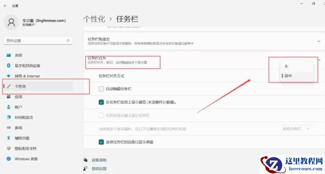Select 左 in the alignment dropdown
The height and width of the screenshot is (174, 325).
click(x=296, y=66)
